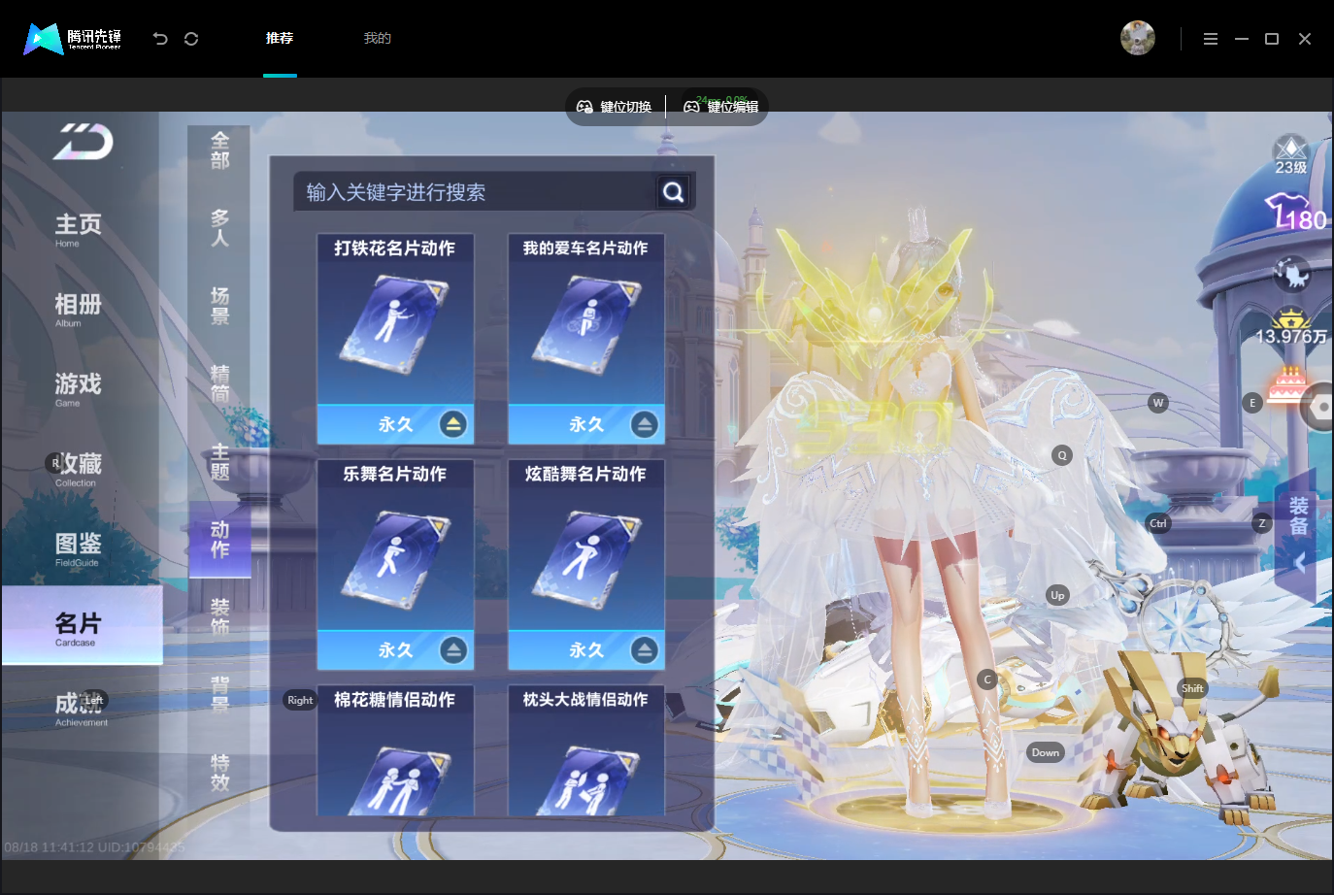Click the crown 13.976万 icon

coord(1291,327)
